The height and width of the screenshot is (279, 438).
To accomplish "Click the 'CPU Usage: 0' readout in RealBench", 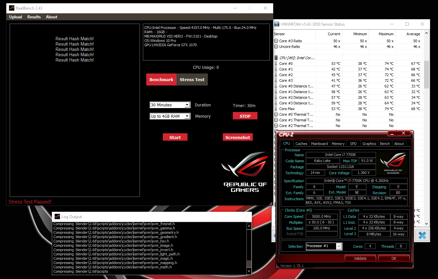I will [206, 68].
